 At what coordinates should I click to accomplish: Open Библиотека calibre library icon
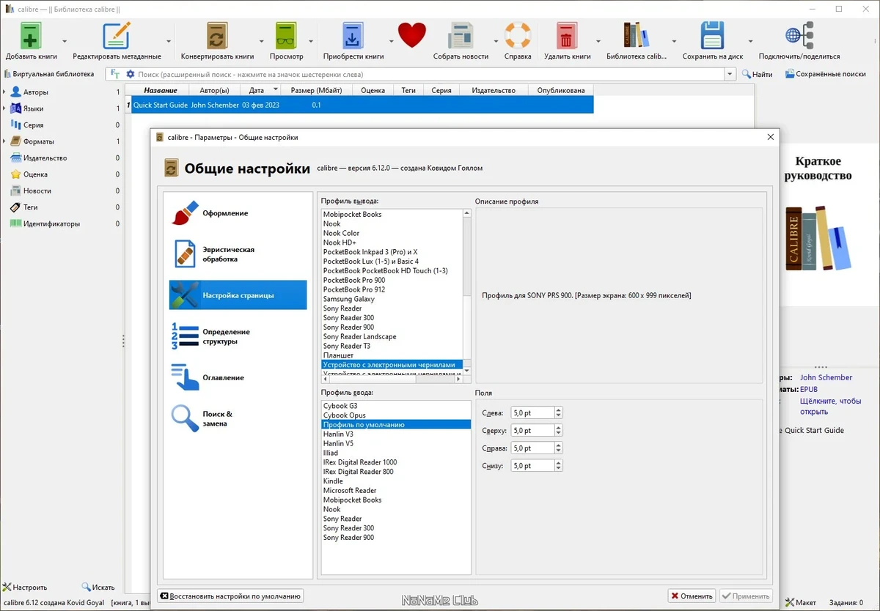click(x=636, y=35)
